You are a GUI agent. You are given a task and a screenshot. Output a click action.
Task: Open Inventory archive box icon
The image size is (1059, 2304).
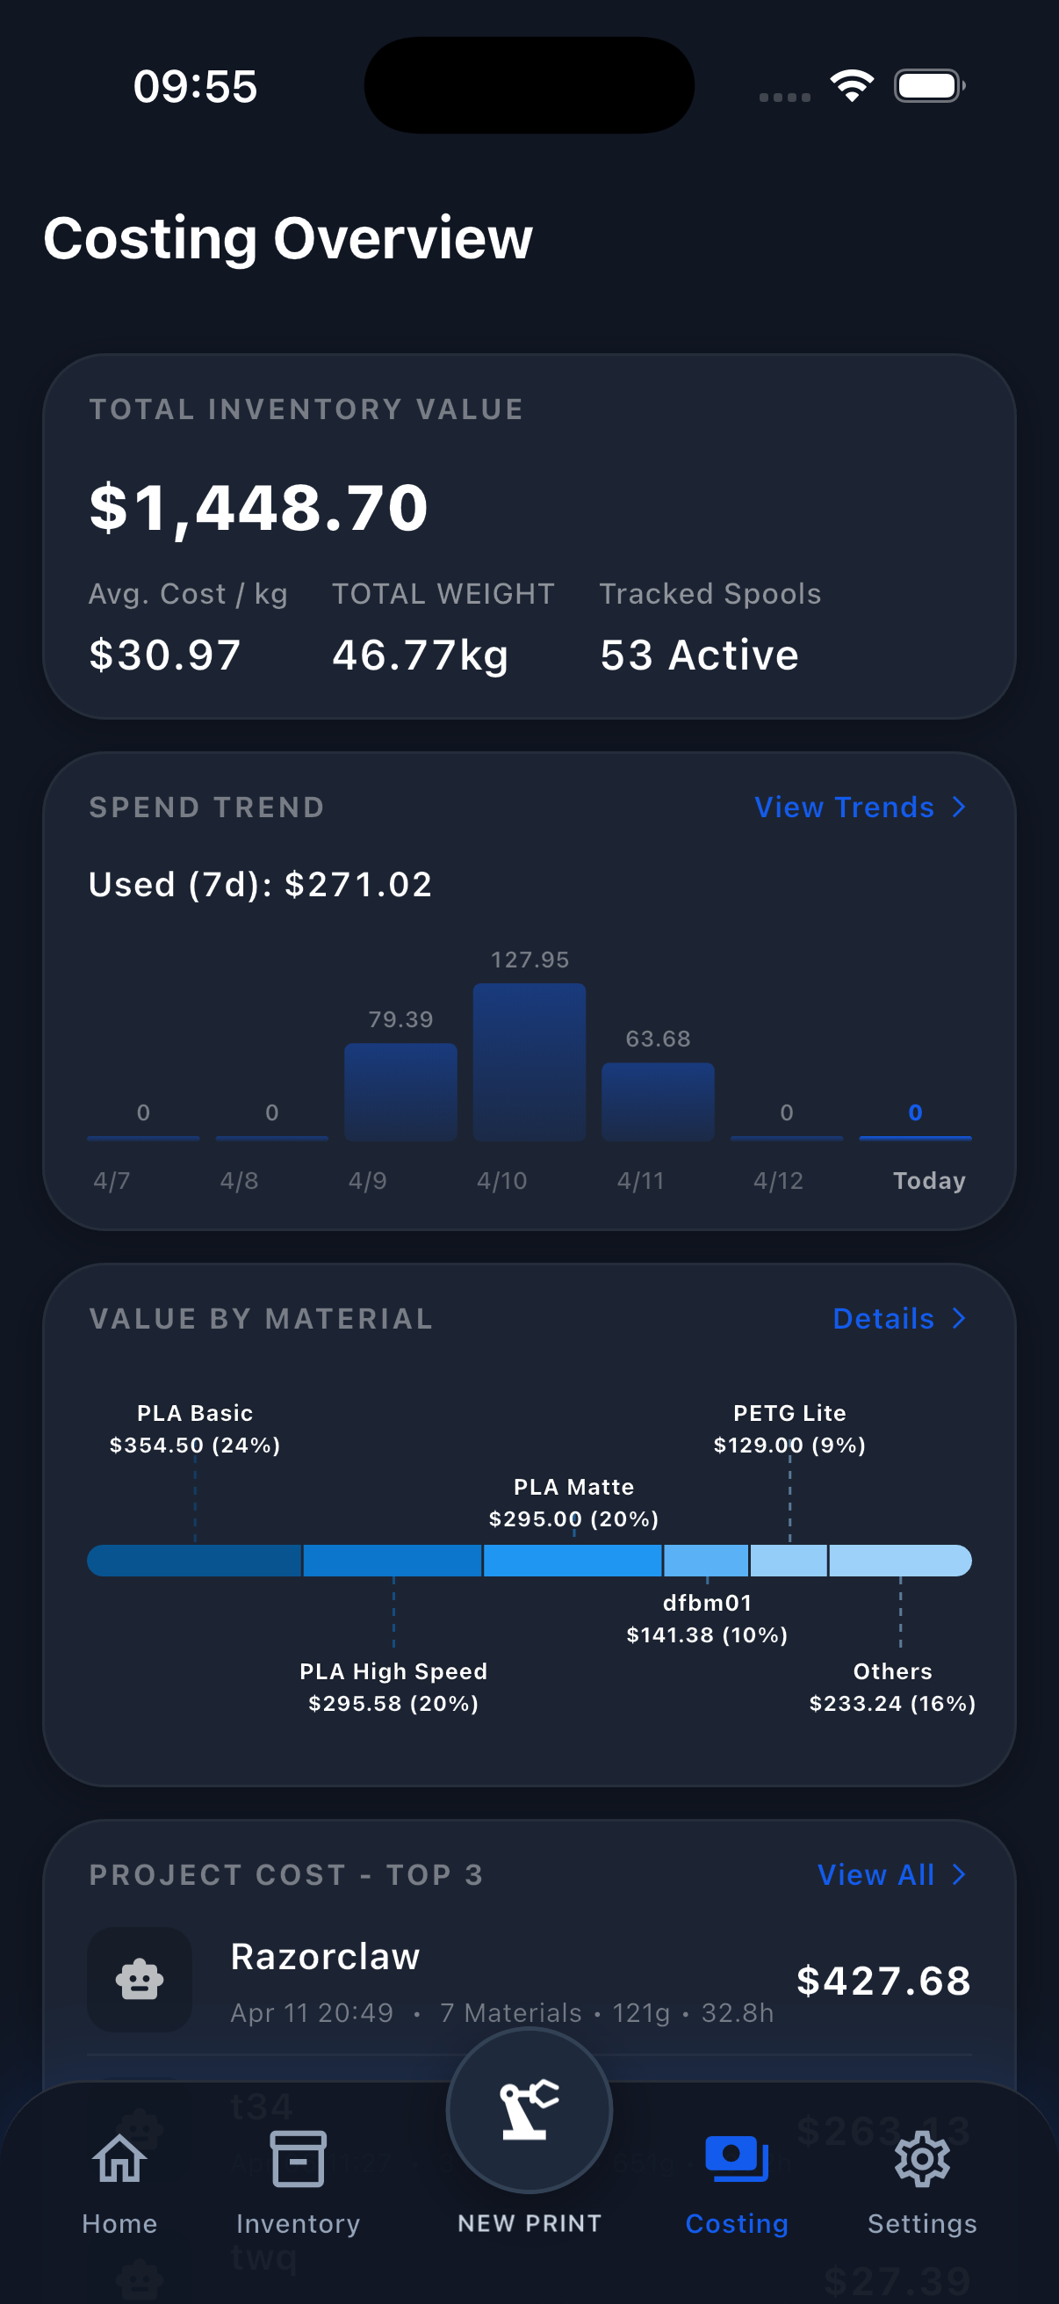point(298,2157)
